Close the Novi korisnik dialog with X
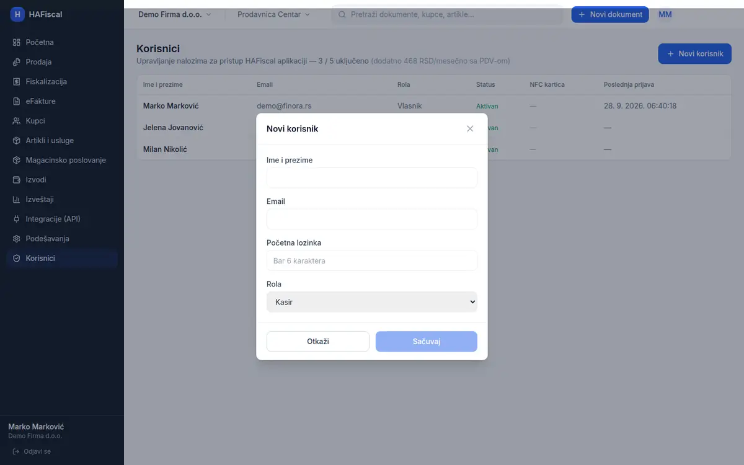744x465 pixels. pyautogui.click(x=470, y=128)
